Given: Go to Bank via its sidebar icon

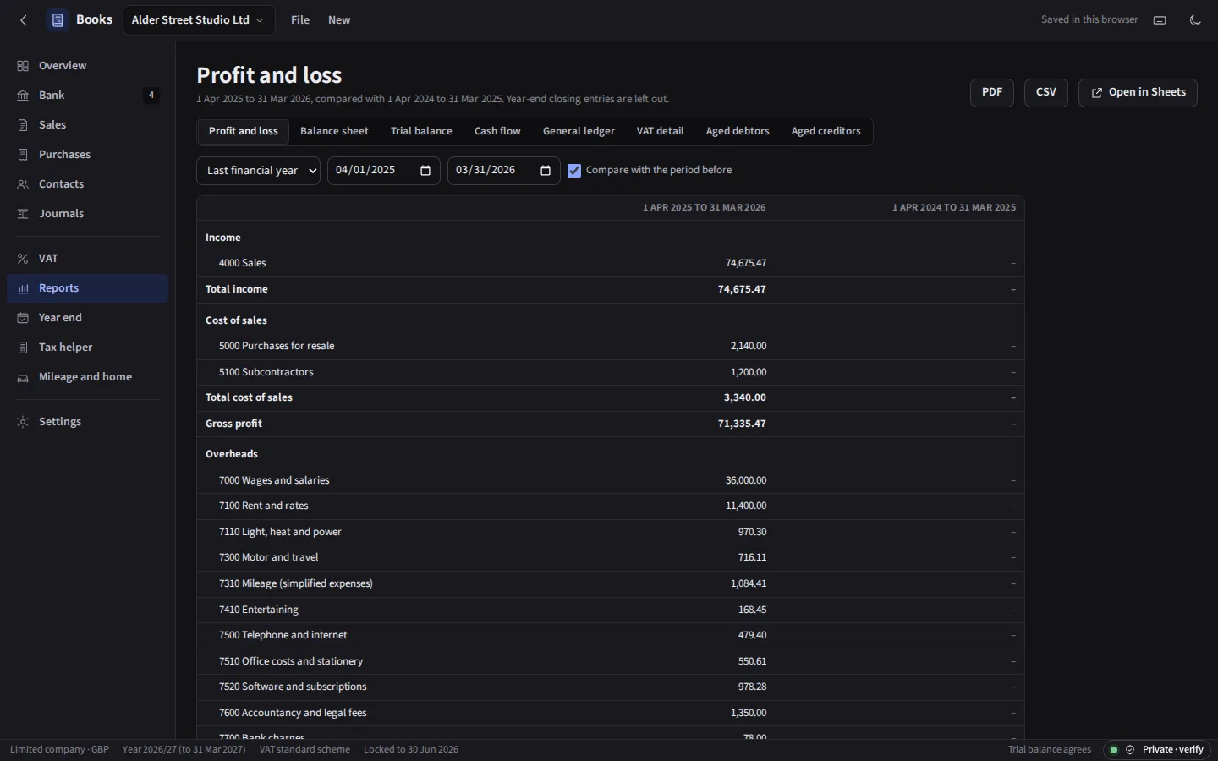Looking at the screenshot, I should [x=23, y=96].
